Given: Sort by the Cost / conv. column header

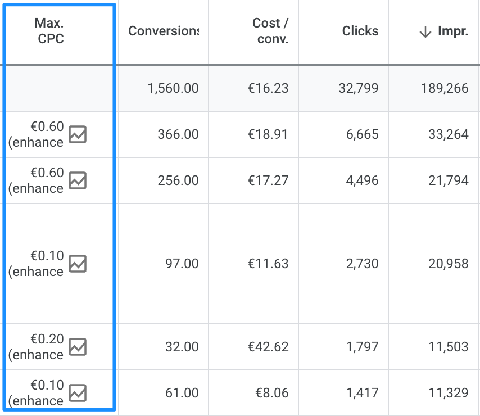Looking at the screenshot, I should click(270, 31).
